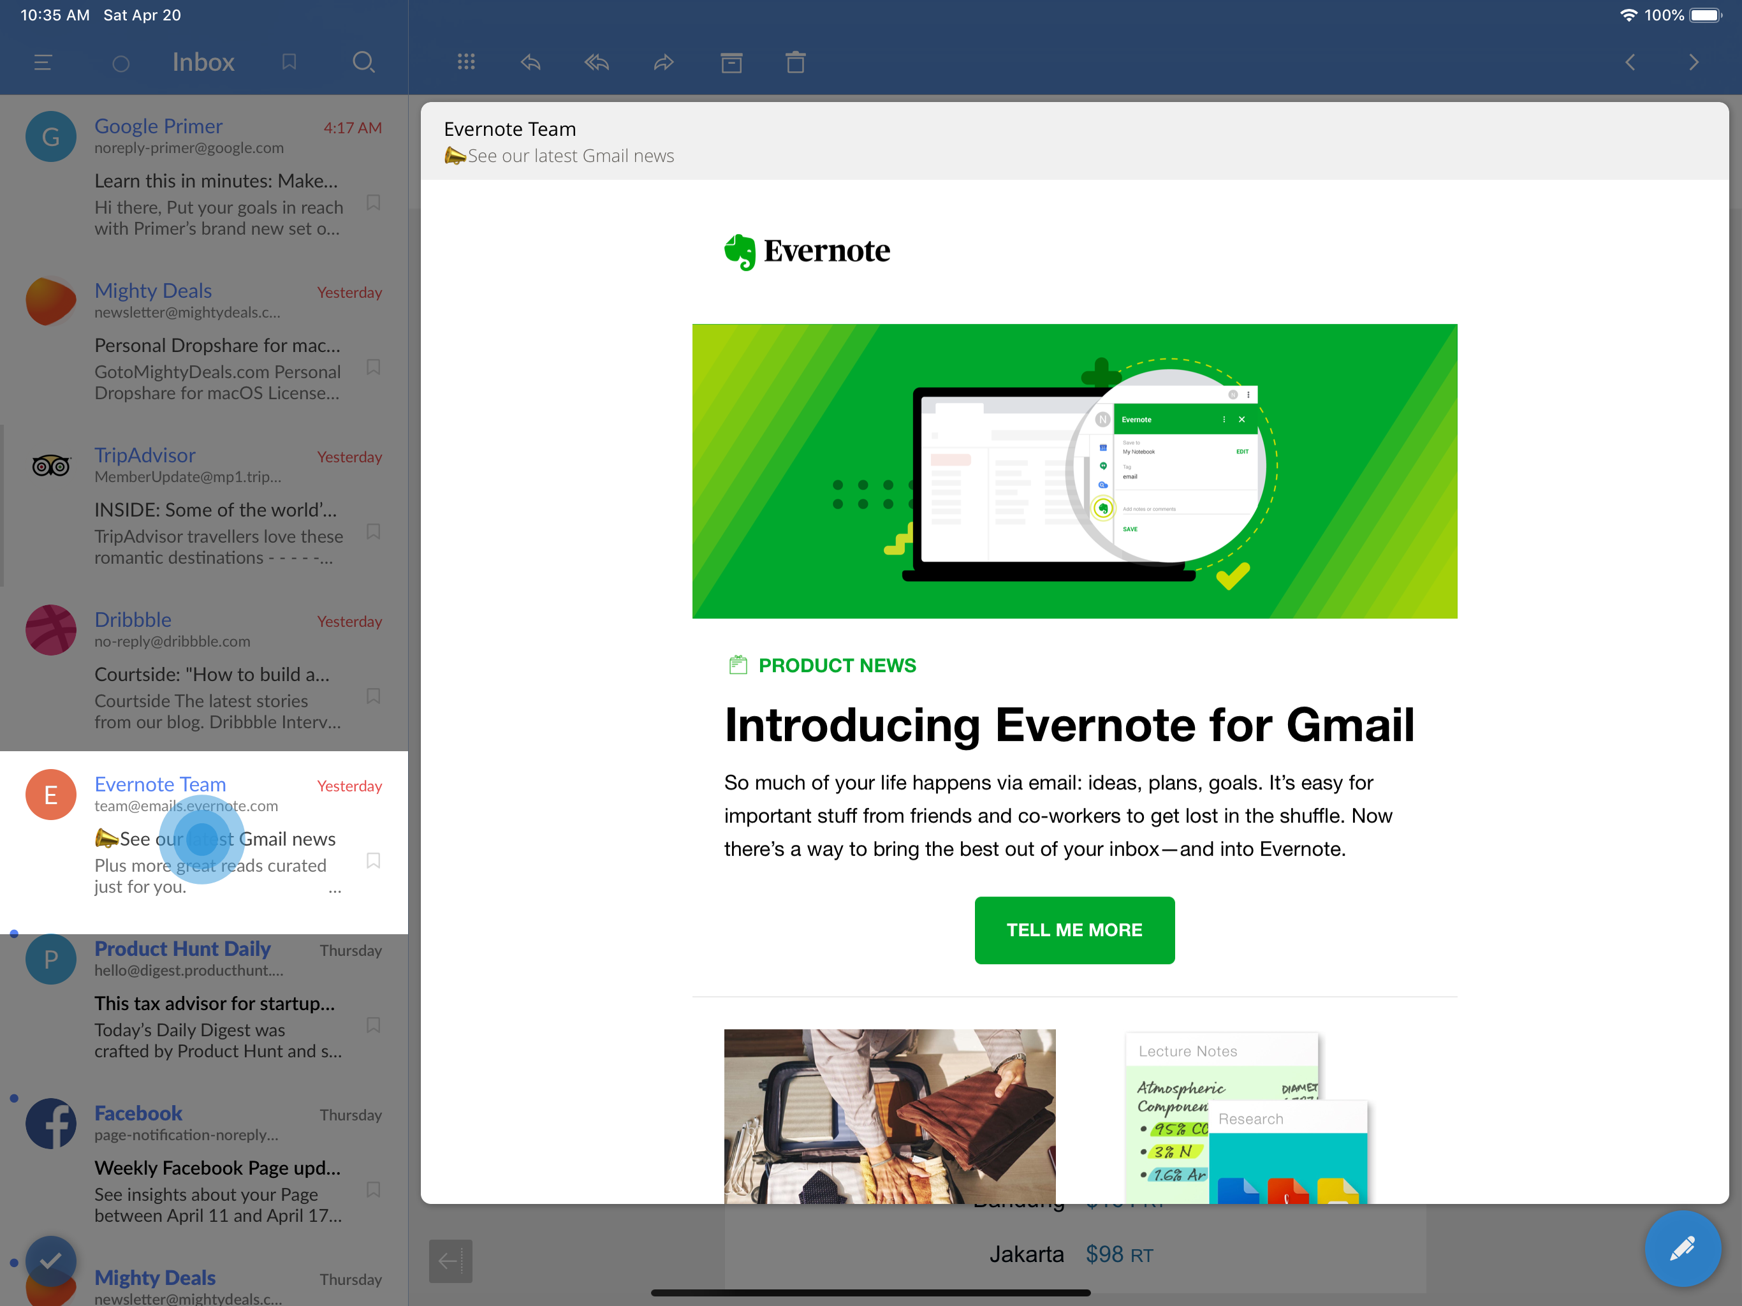The height and width of the screenshot is (1306, 1742).
Task: Click the reply-all double arrow icon
Action: coord(597,62)
